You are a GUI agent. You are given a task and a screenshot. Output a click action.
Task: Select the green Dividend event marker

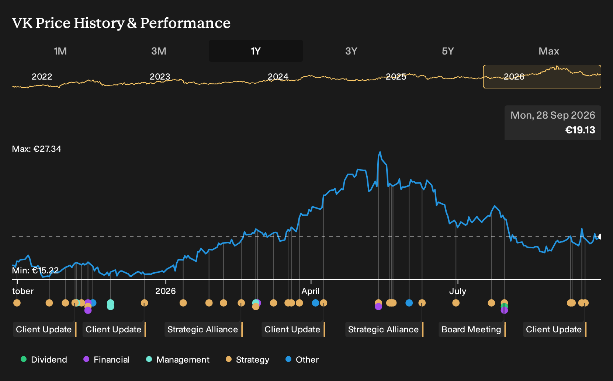pos(504,307)
